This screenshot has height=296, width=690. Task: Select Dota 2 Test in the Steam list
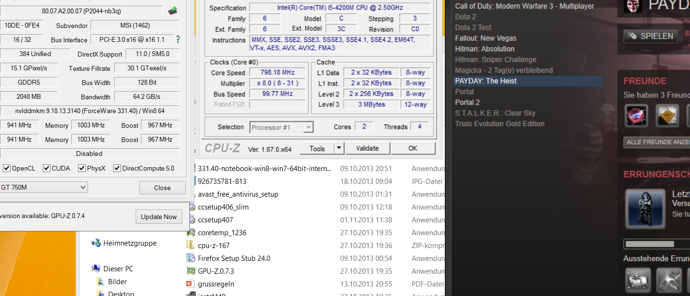tap(473, 28)
